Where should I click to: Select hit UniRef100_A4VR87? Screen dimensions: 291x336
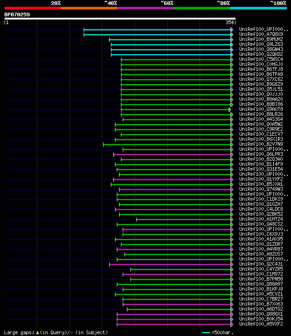tap(261, 249)
